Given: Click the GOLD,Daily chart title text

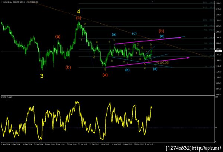Looking at the screenshot, I should pos(8,2).
